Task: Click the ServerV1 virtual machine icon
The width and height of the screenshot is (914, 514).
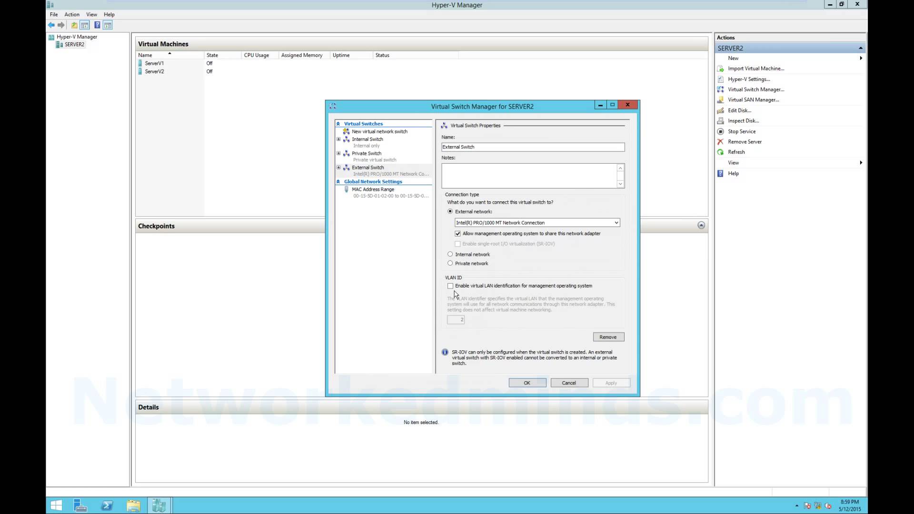Action: click(x=140, y=63)
